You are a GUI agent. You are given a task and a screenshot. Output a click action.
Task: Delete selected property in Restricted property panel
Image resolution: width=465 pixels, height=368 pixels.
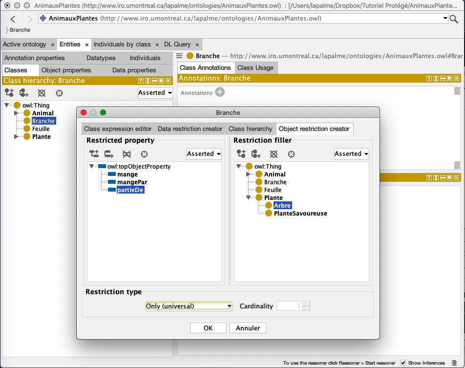pyautogui.click(x=127, y=154)
